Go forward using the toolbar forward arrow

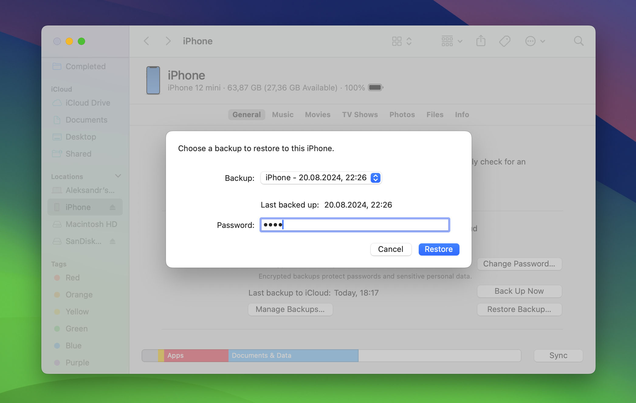(168, 41)
